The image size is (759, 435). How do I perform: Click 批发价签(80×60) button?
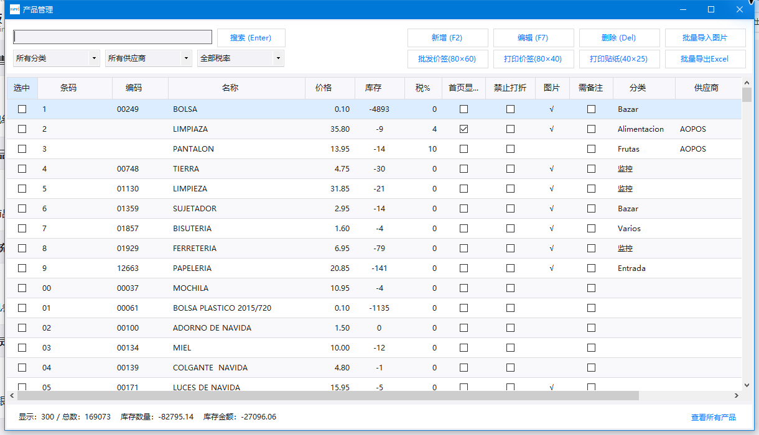tap(447, 59)
